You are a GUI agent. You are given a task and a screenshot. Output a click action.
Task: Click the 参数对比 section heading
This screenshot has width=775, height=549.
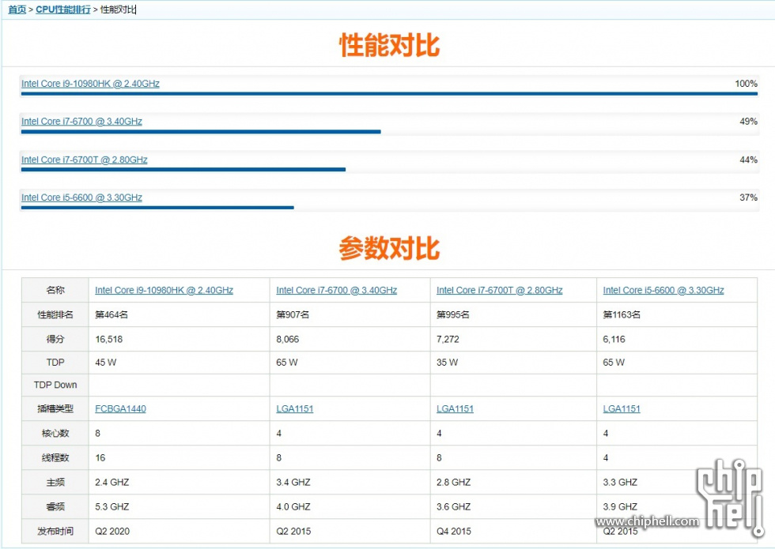tap(389, 248)
